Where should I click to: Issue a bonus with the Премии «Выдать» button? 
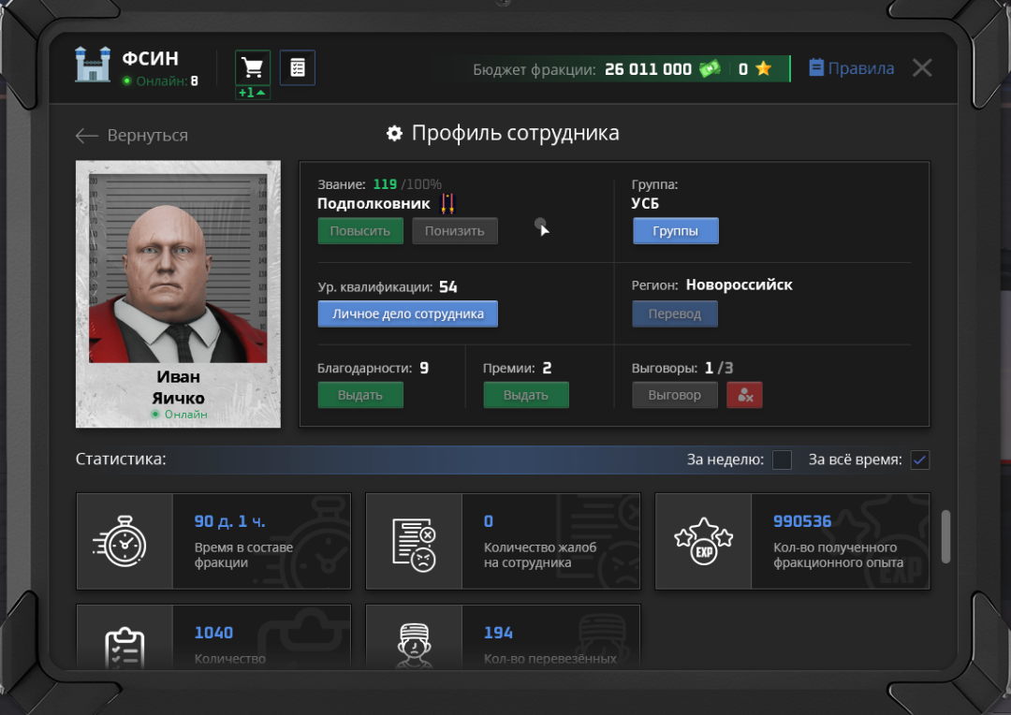[525, 394]
